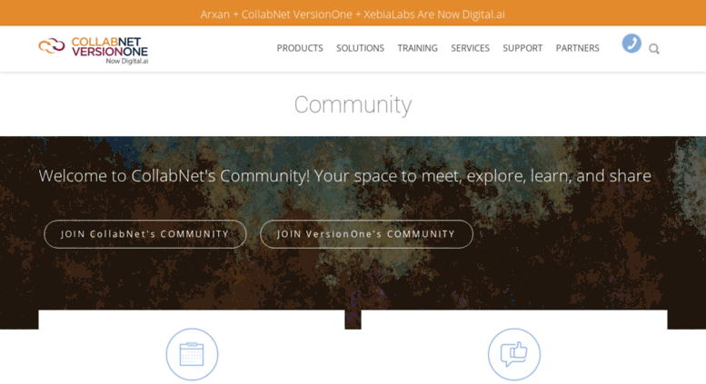Click the welcome message hero text
This screenshot has height=384, width=706.
click(345, 176)
